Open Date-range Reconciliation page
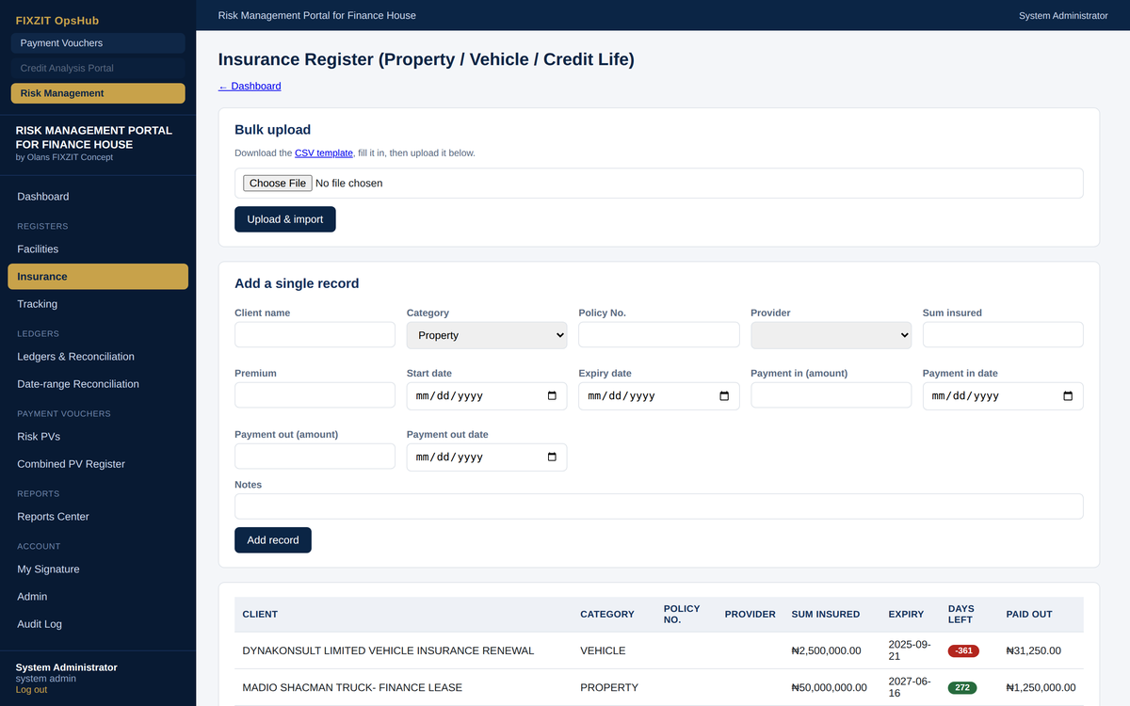Image resolution: width=1130 pixels, height=706 pixels. 98,384
